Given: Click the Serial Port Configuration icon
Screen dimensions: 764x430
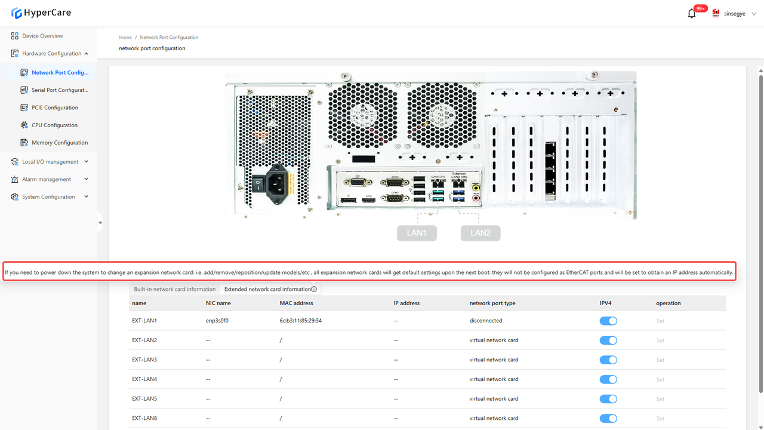Looking at the screenshot, I should click(x=24, y=90).
